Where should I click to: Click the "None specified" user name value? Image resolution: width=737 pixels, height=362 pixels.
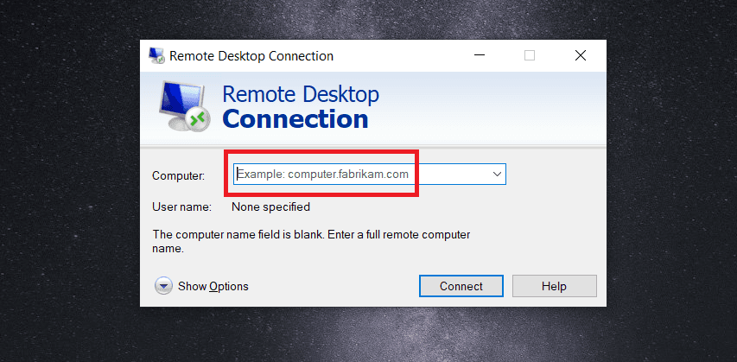[x=270, y=206]
